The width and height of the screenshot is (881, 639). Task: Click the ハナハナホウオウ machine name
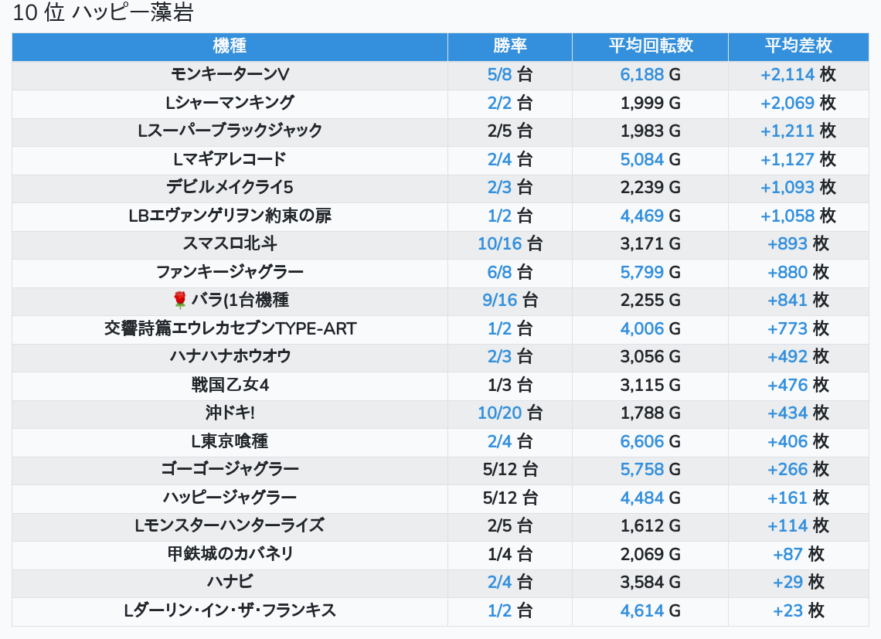(x=230, y=356)
